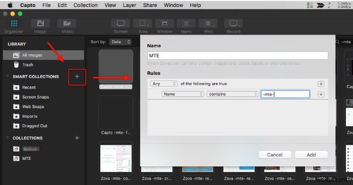The width and height of the screenshot is (353, 185).
Task: Open the Window menu
Action: click(173, 5)
